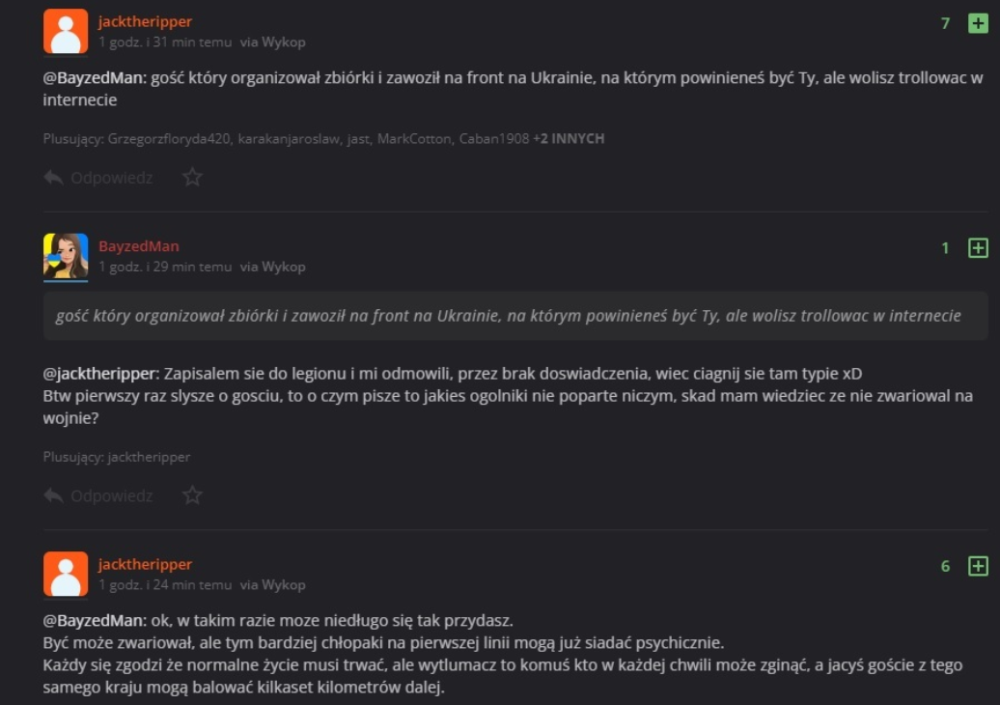This screenshot has height=705, width=1000.
Task: Click BayzedMan's profile avatar
Action: coord(66,256)
